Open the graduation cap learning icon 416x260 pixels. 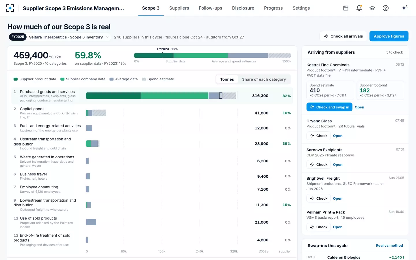pos(372,8)
